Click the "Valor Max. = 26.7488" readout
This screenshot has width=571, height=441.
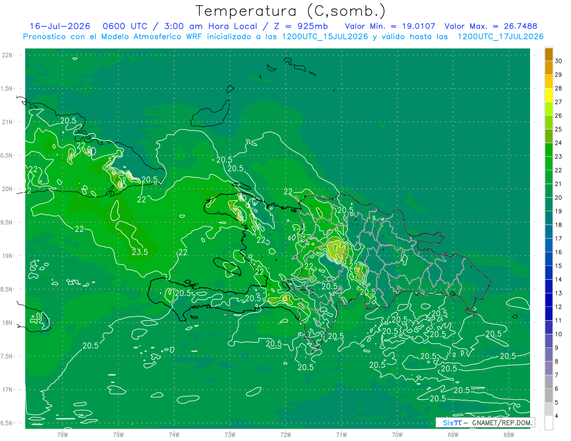491,26
